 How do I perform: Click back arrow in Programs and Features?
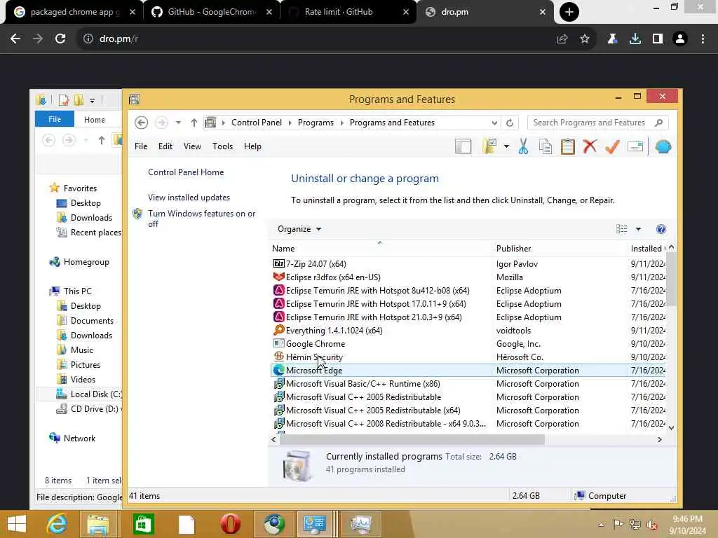(x=141, y=123)
